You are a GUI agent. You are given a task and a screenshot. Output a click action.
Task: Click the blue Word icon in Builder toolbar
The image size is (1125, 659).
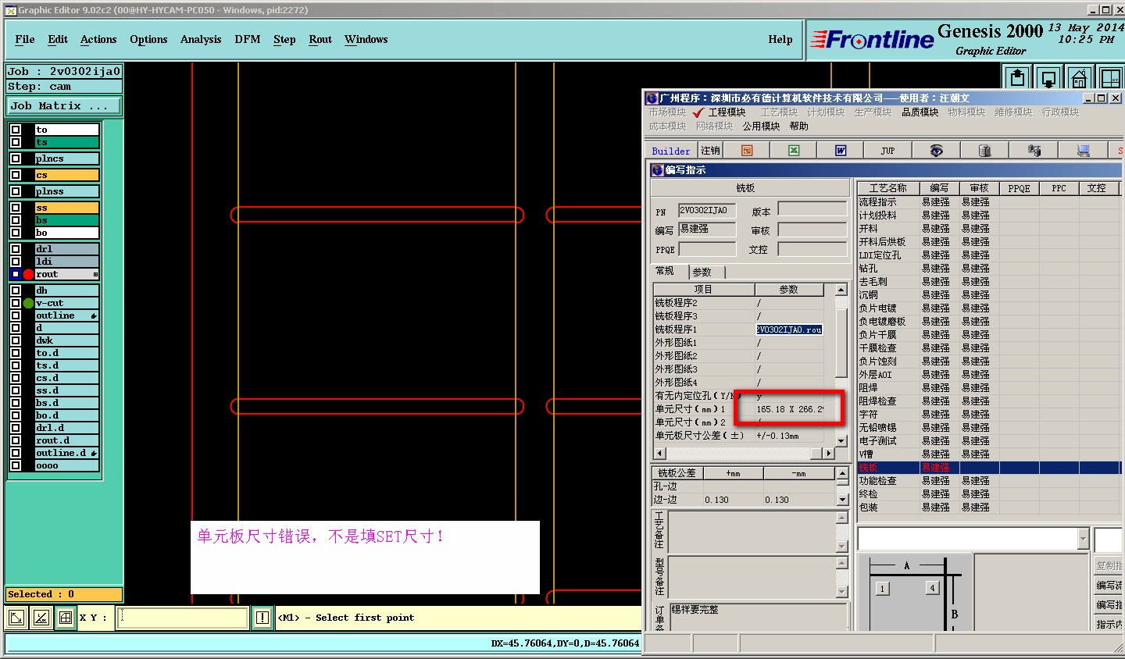click(841, 151)
